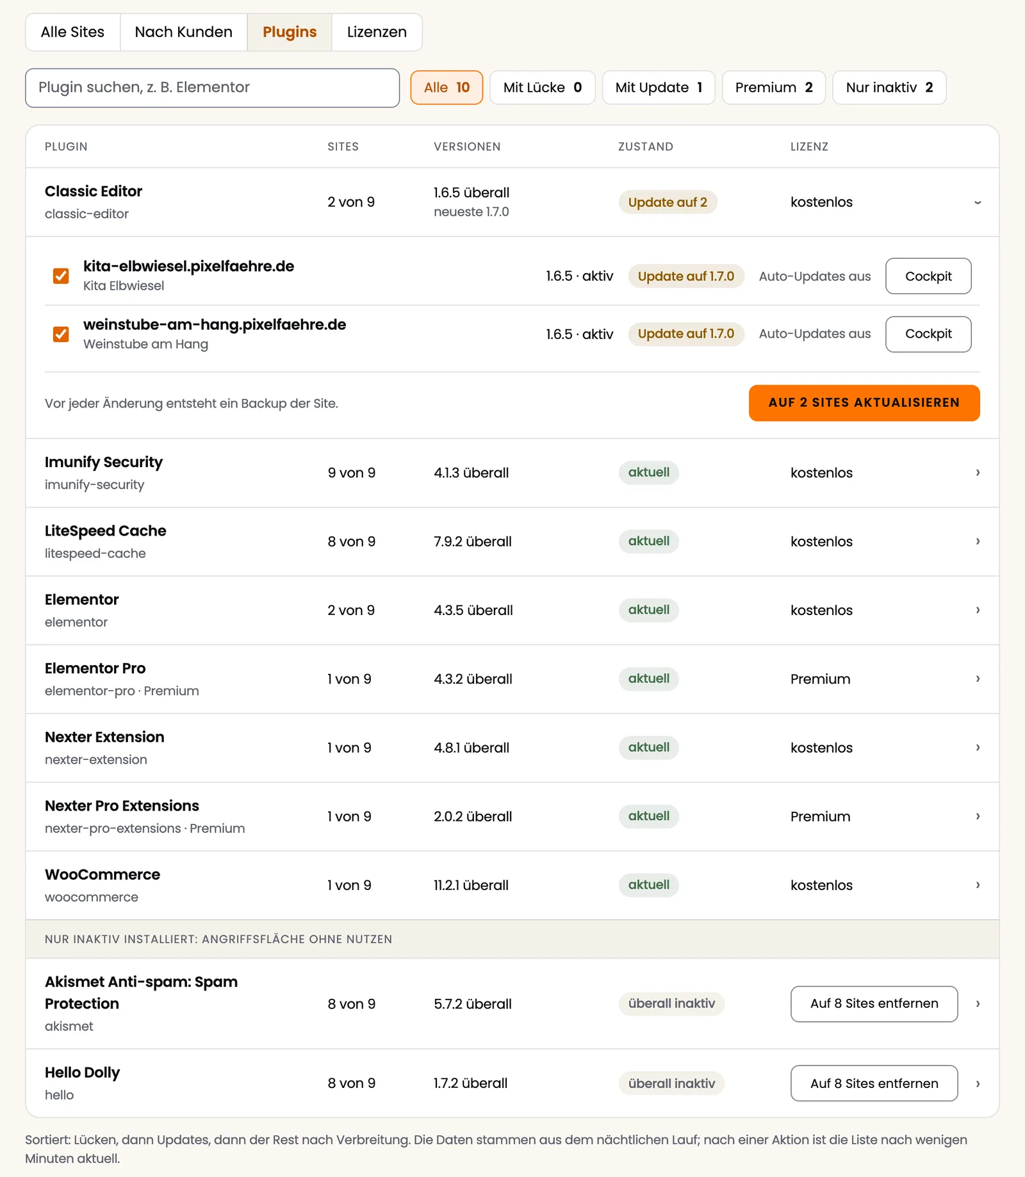Image resolution: width=1025 pixels, height=1177 pixels.
Task: Filter by Mit Update 1
Action: click(659, 87)
